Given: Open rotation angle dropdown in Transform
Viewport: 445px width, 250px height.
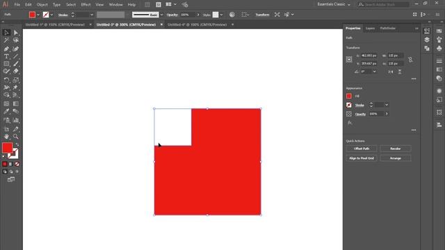Looking at the screenshot, I should pyautogui.click(x=374, y=72).
